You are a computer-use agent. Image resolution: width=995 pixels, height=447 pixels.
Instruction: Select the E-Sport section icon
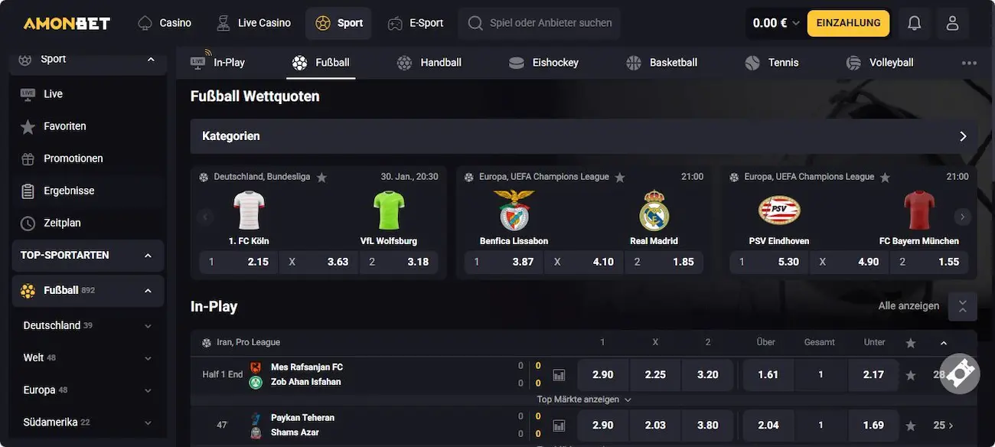pyautogui.click(x=395, y=23)
